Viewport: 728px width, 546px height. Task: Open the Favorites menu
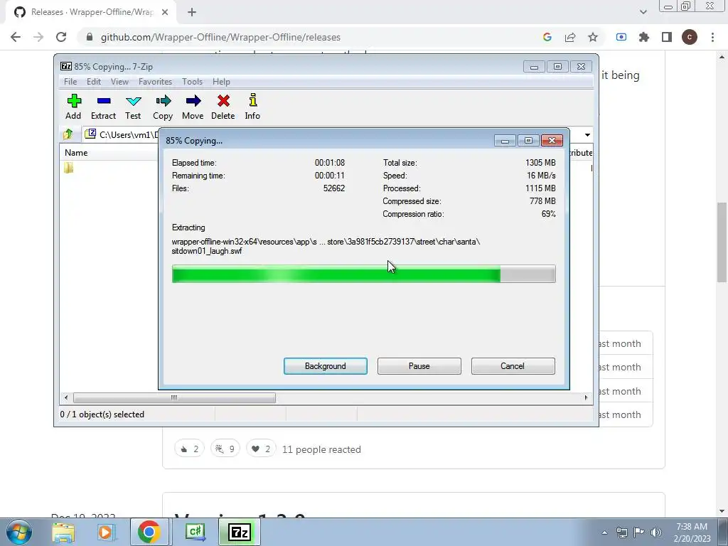(x=155, y=82)
